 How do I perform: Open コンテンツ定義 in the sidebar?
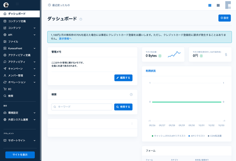[x=20, y=21]
